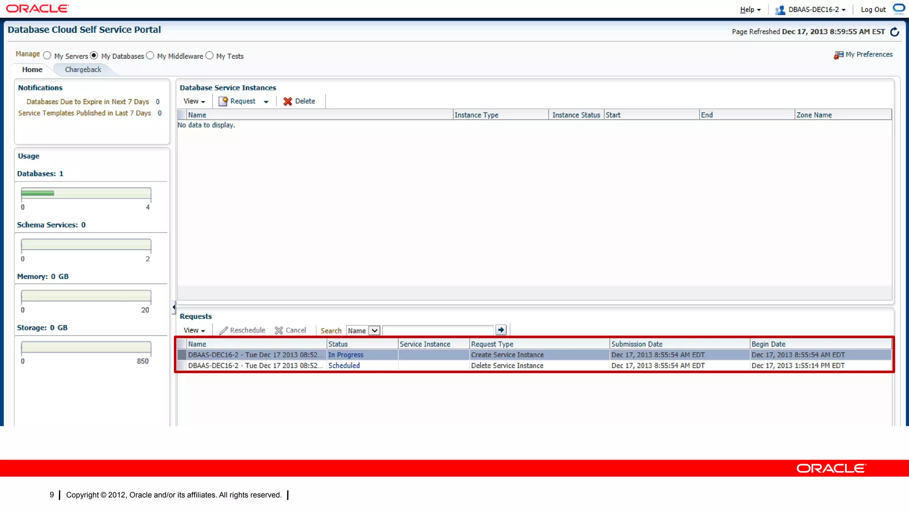
Task: Click In Progress status link
Action: (346, 355)
